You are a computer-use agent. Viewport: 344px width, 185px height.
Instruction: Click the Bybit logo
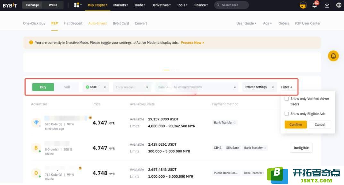point(10,5)
